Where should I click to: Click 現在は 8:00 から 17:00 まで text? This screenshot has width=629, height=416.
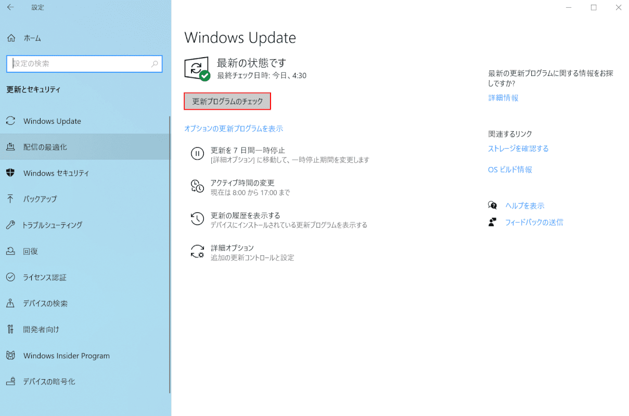250,192
